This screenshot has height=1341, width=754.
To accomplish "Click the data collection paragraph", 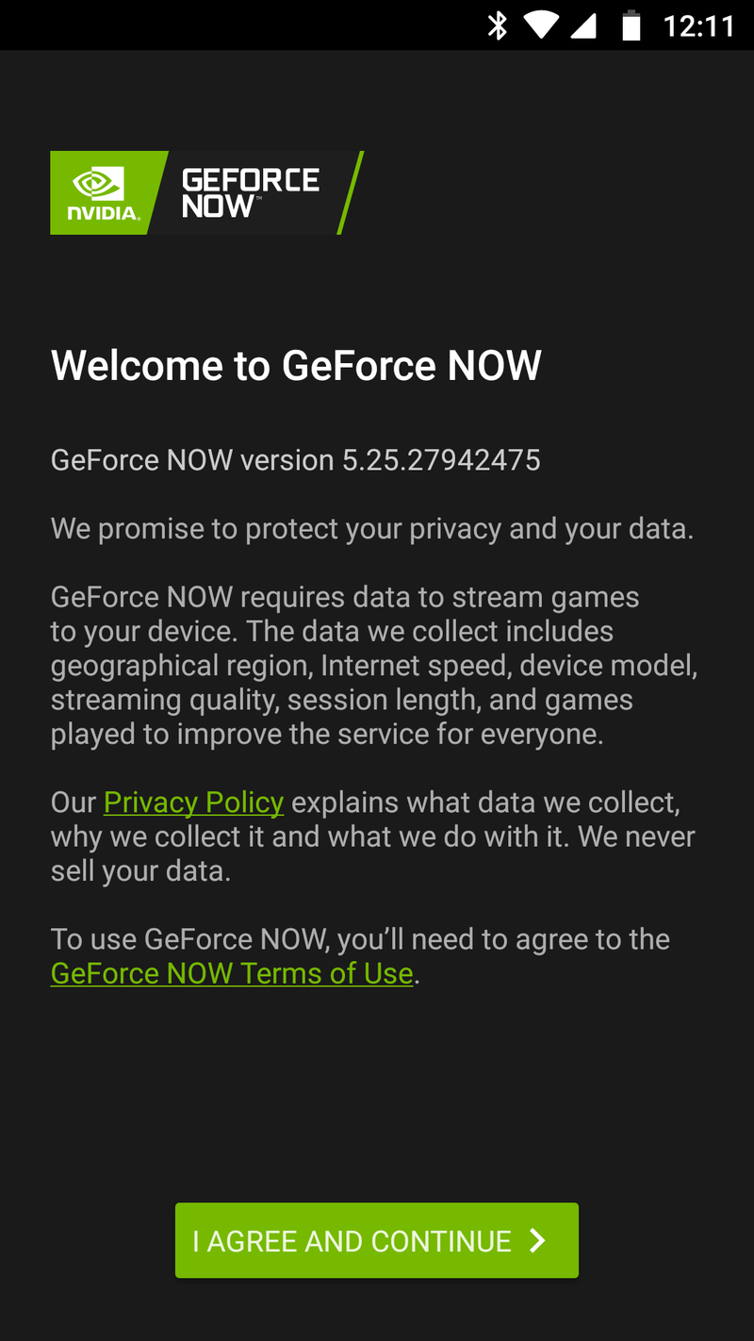I will click(x=373, y=666).
